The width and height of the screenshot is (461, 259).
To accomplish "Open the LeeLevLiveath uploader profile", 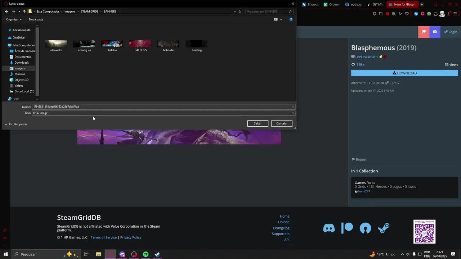I will (366, 57).
